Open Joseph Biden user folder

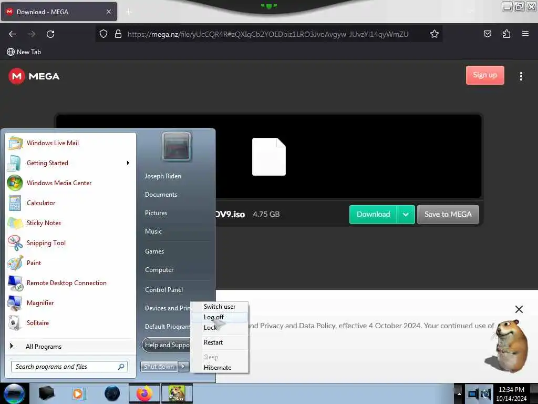coord(163,176)
